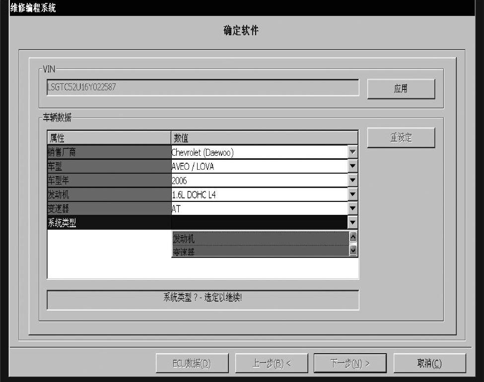Click the VIN number input field
Viewport: 484px width, 382px height.
coord(202,87)
